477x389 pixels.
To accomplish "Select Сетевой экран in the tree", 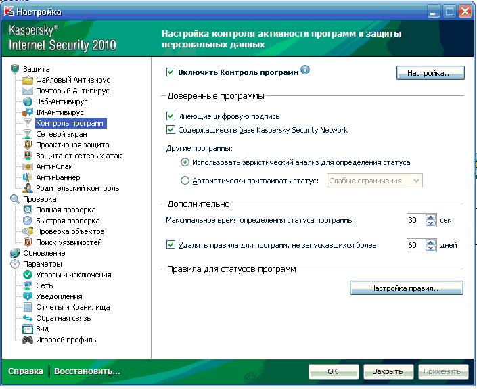I will [62, 134].
